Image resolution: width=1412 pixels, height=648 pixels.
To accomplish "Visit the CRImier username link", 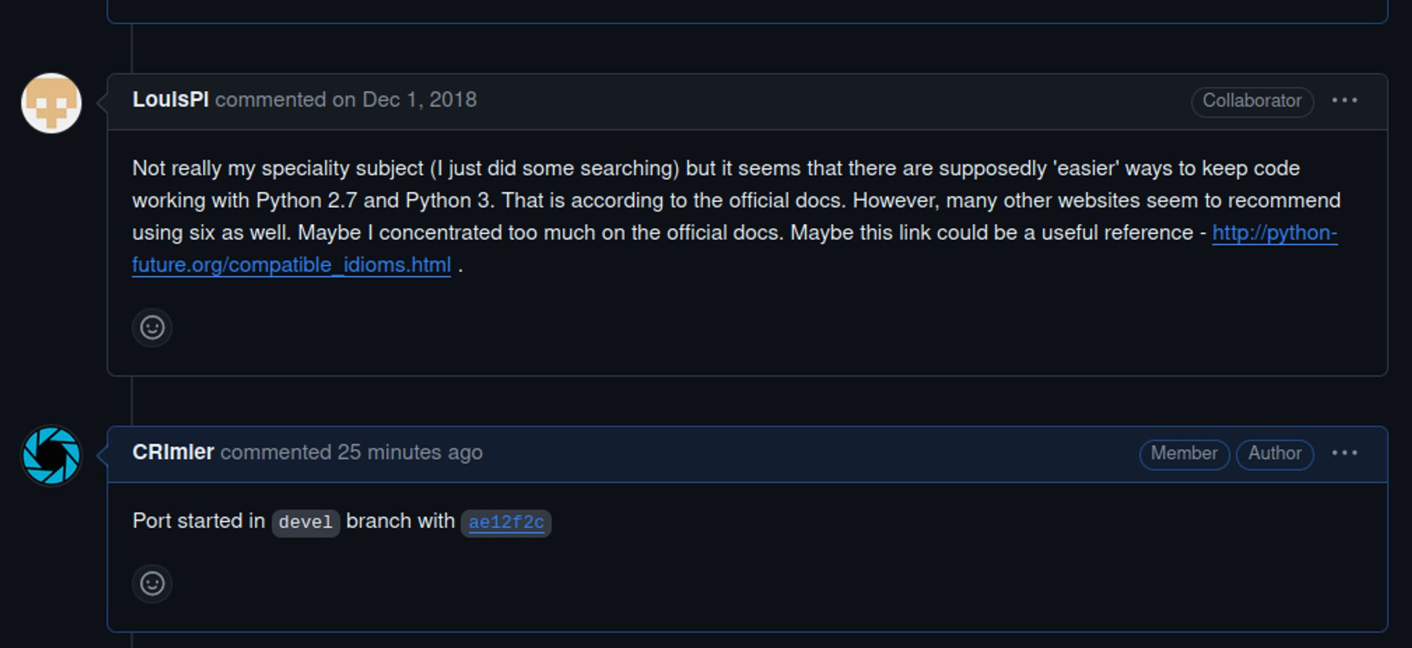I will click(x=173, y=452).
